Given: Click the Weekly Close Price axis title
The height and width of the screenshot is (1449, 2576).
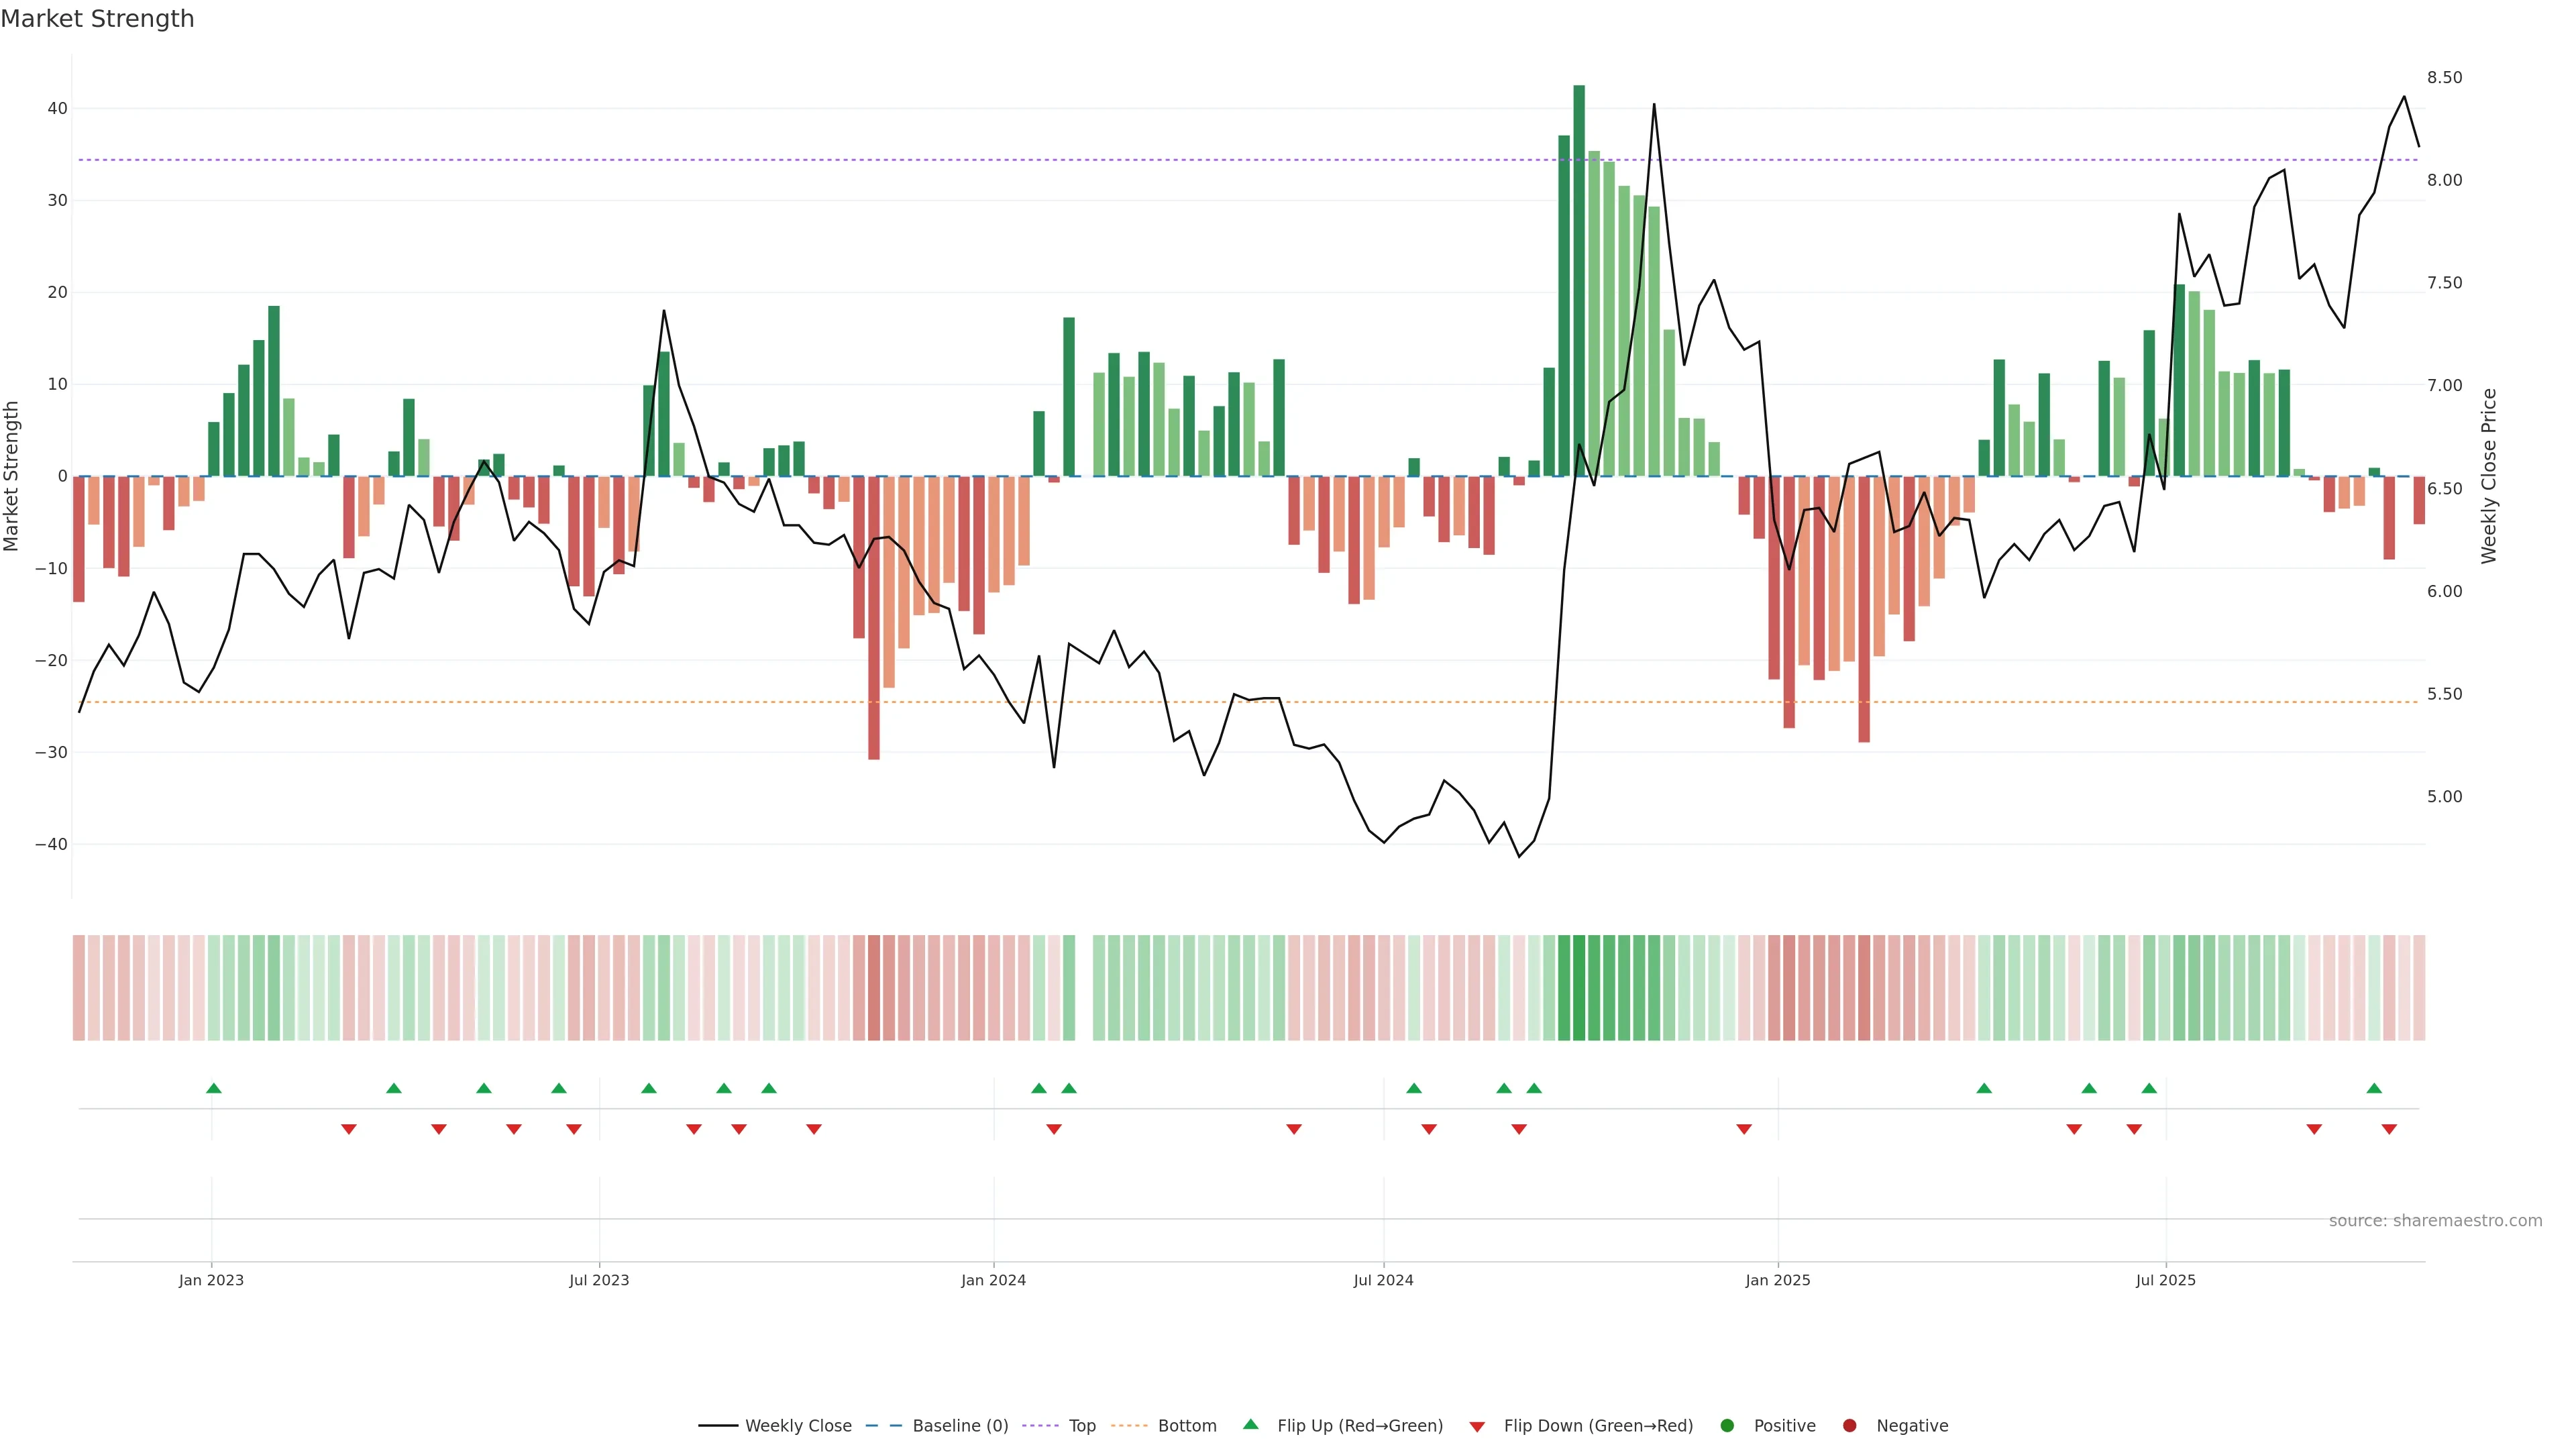Looking at the screenshot, I should [x=2489, y=476].
